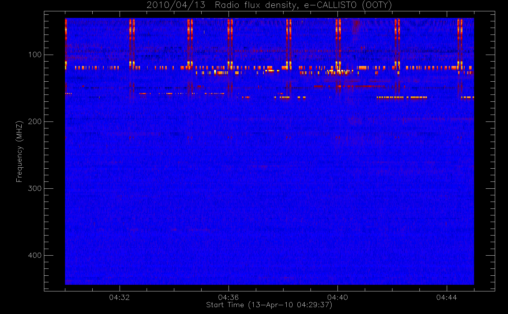
Task: Click the 300 frequency tick label
Action: tap(35, 188)
